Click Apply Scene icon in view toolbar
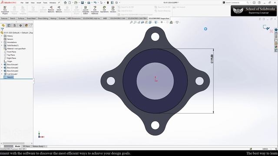The height and width of the screenshot is (156, 278). 171,22
